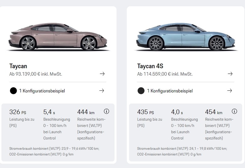Image resolution: width=245 pixels, height=168 pixels.
Task: Click the Taycan 4S model title
Action: tap(150, 66)
